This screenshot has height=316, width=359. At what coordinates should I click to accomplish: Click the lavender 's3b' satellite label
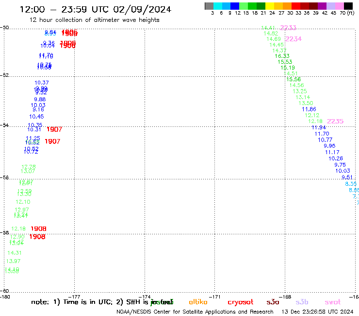302,302
